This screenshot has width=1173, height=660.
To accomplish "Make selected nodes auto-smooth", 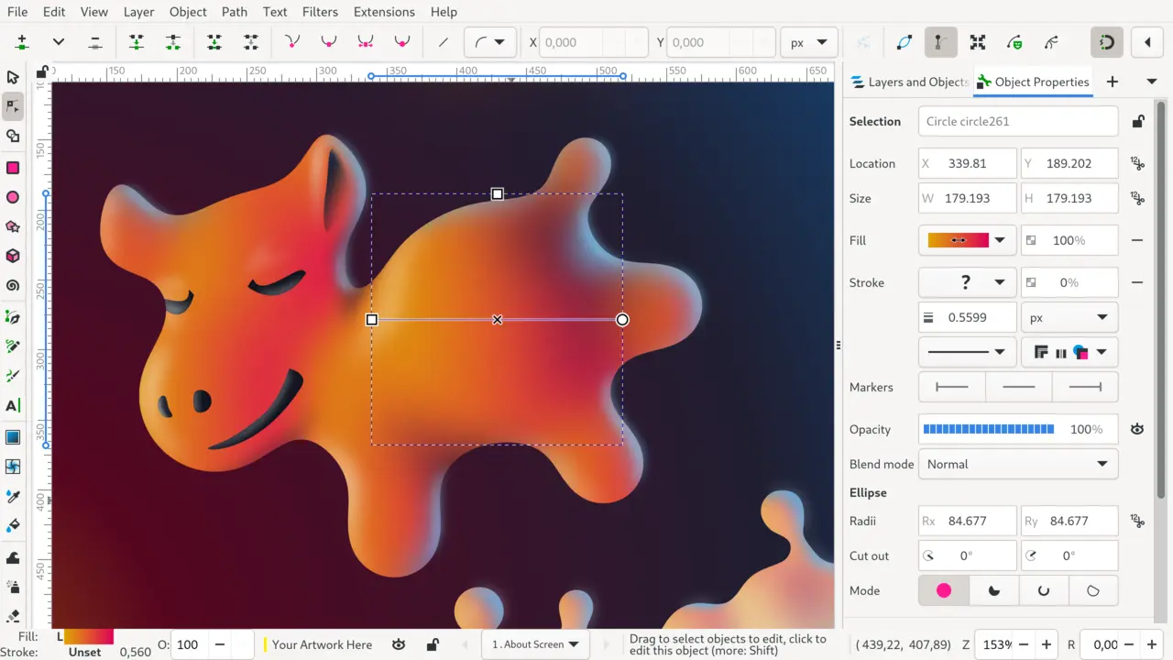I will point(401,42).
